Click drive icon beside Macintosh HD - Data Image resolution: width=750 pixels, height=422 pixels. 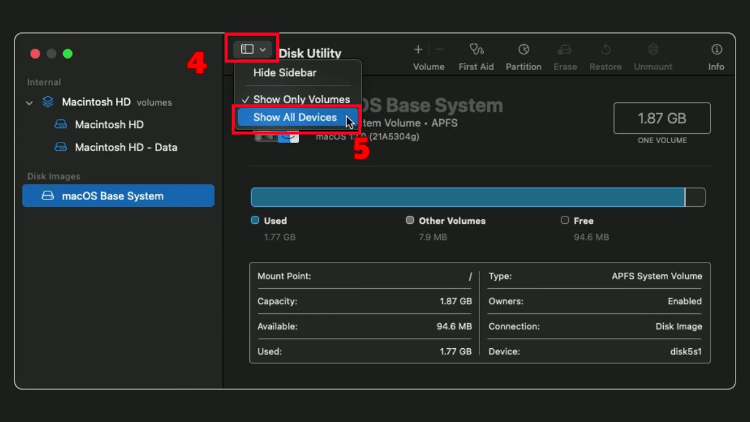pos(61,148)
